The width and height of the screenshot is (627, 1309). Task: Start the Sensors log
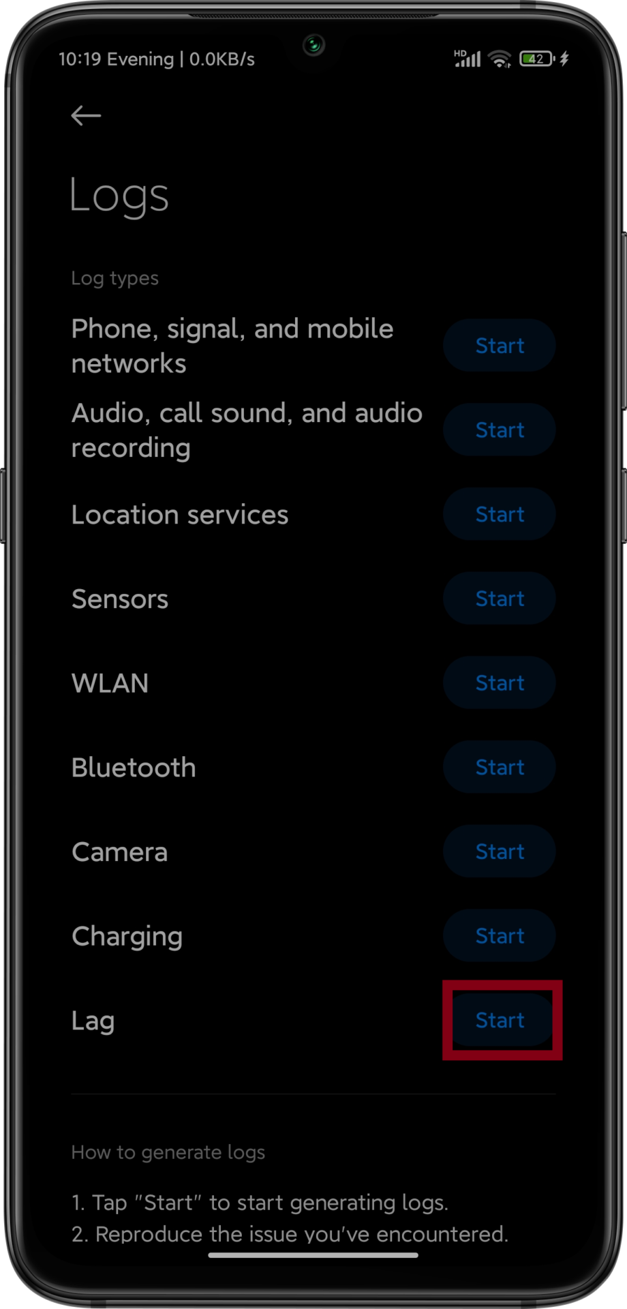(500, 599)
